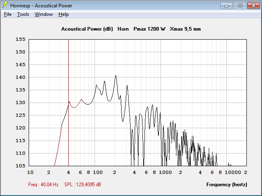Click the 140 y-axis label
Screen dimensions: 262x196
point(20,77)
